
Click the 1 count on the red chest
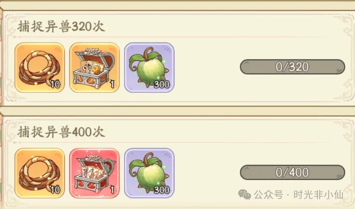coord(112,190)
